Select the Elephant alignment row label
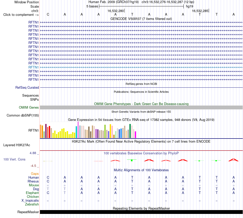 point(32,193)
